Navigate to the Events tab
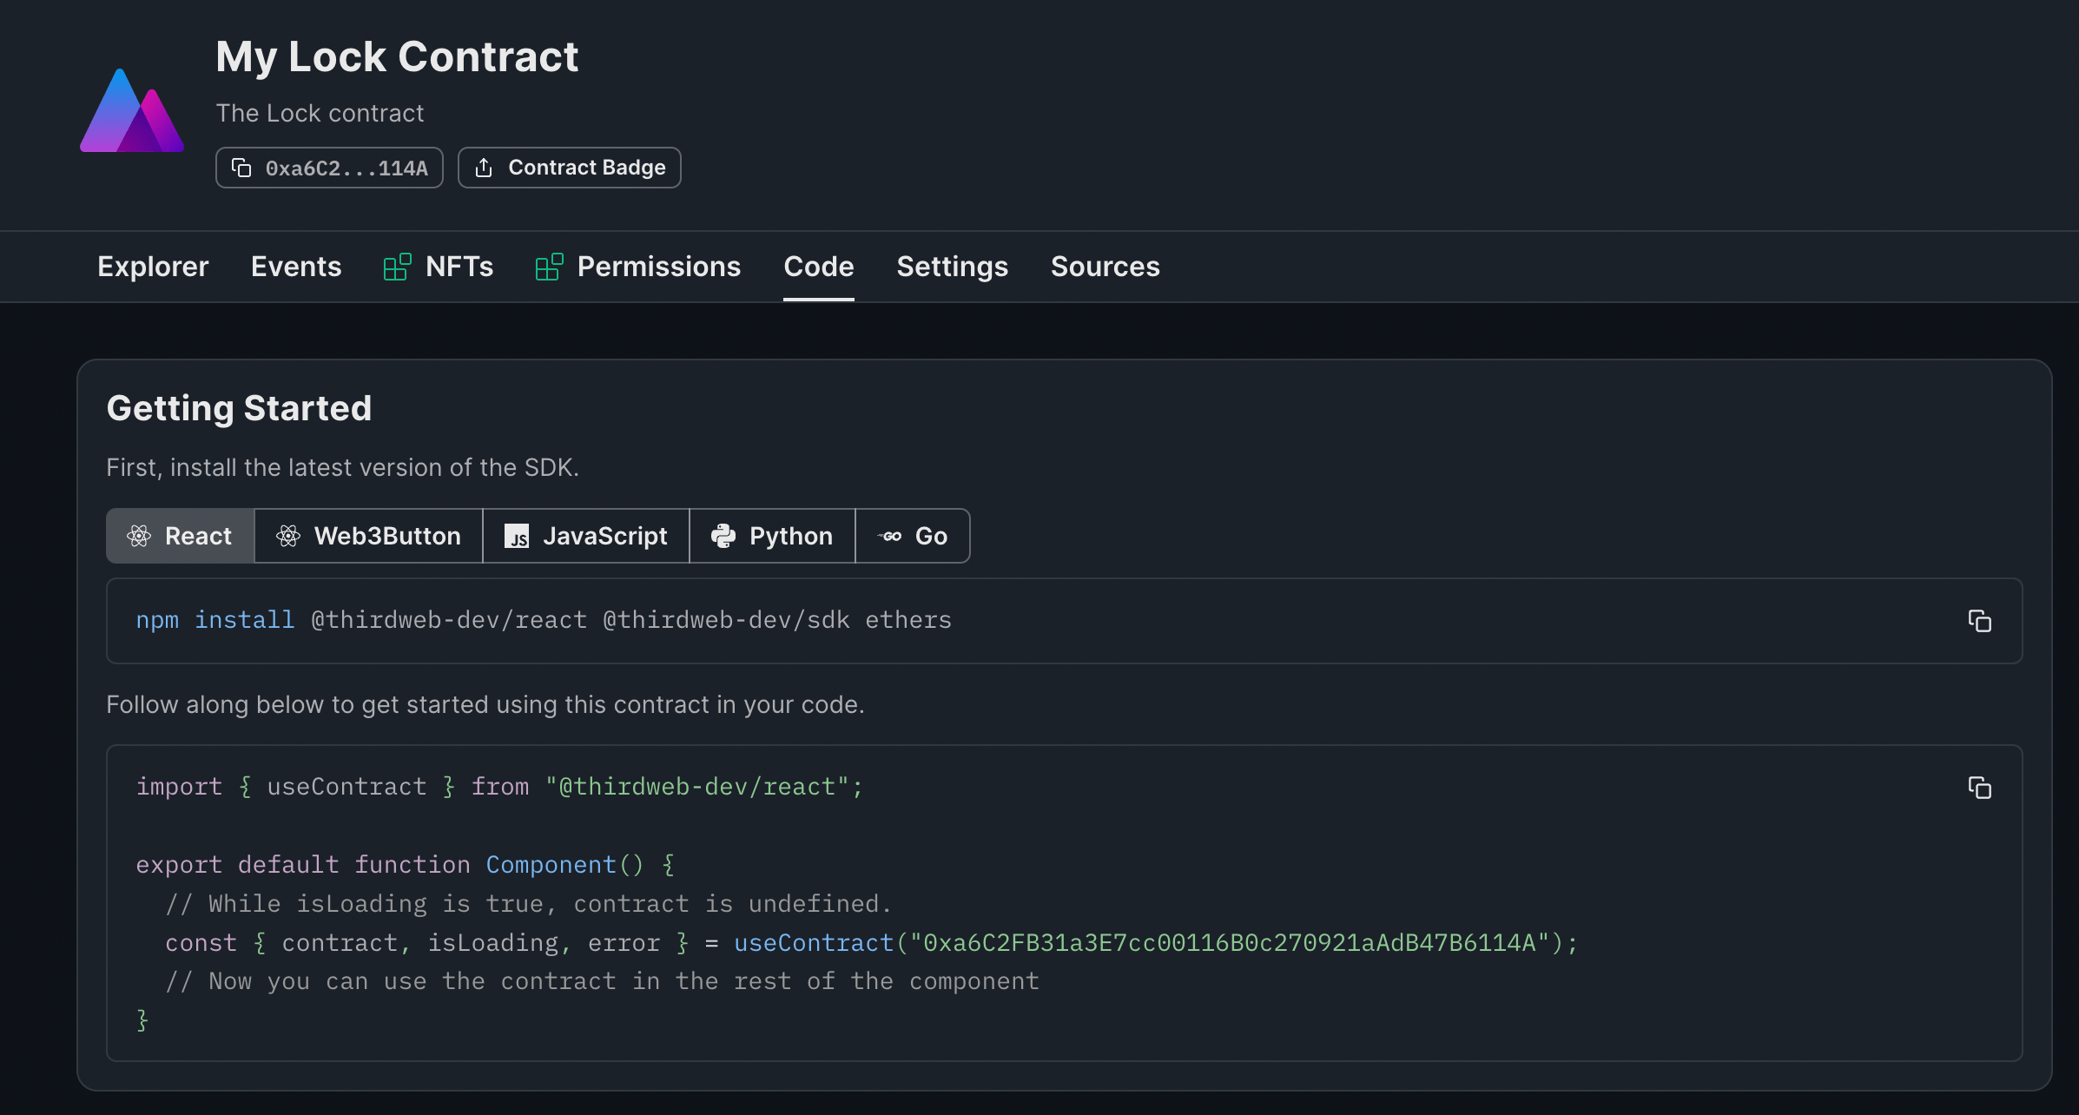The image size is (2079, 1115). coord(296,267)
